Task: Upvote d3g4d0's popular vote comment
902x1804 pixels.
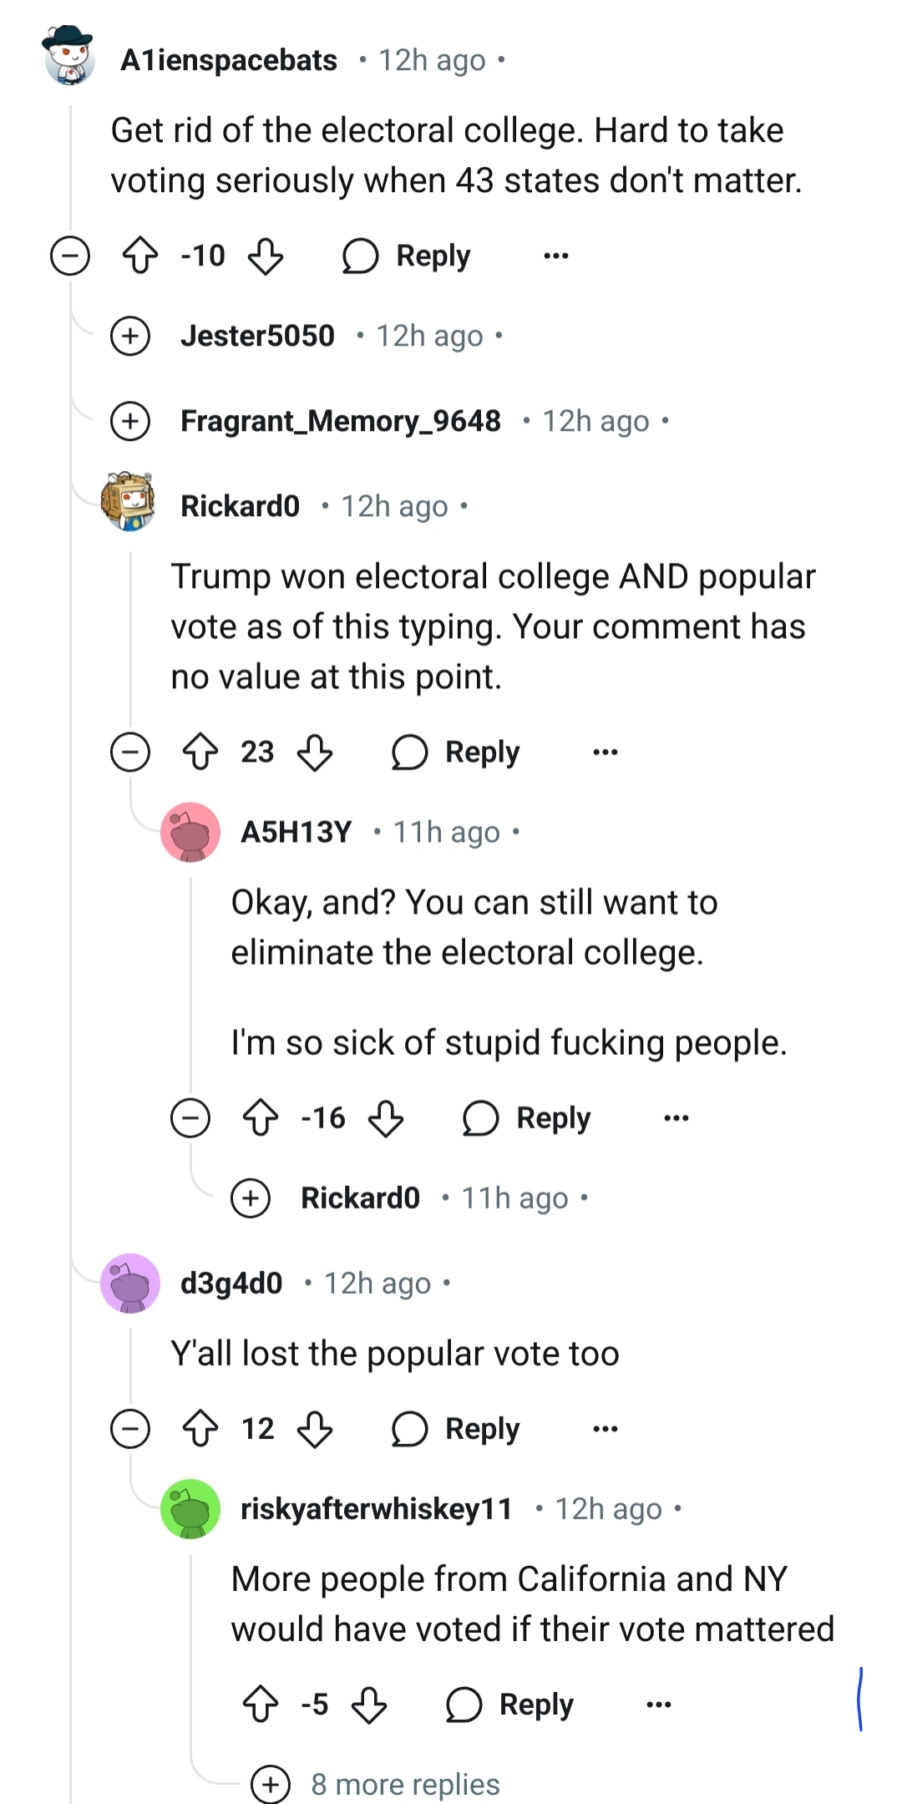Action: pyautogui.click(x=200, y=1428)
